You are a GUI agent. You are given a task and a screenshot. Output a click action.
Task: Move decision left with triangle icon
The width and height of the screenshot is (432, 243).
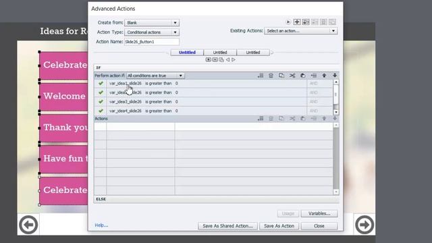tap(228, 60)
